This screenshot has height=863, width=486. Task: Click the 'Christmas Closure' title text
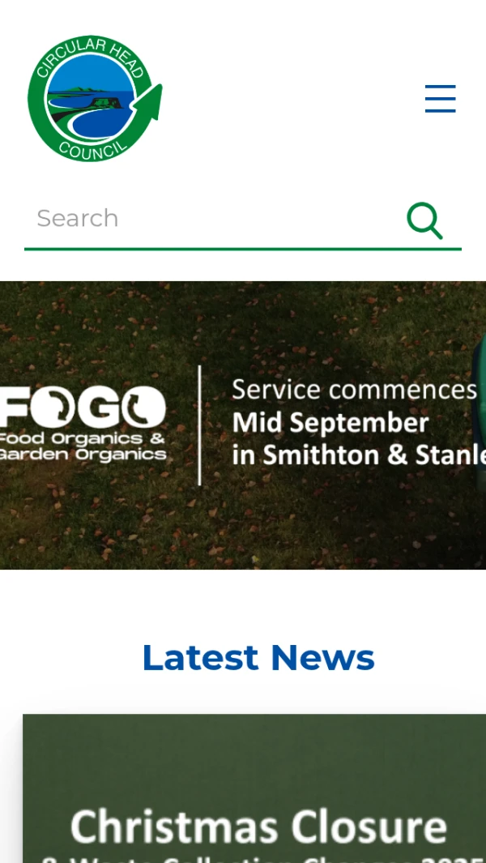[258, 827]
